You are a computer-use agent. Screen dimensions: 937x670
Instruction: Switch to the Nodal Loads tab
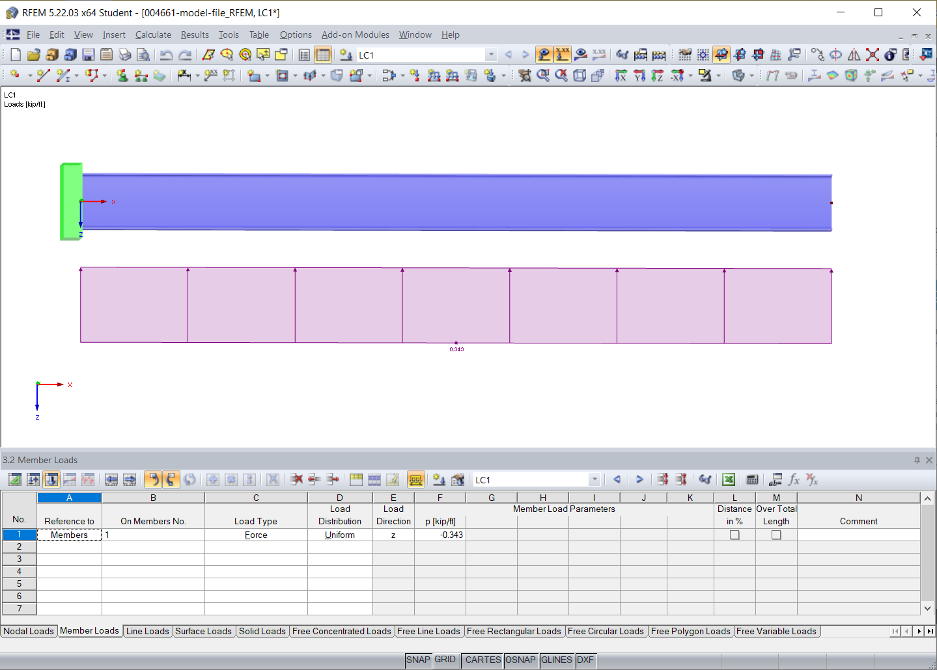tap(29, 631)
